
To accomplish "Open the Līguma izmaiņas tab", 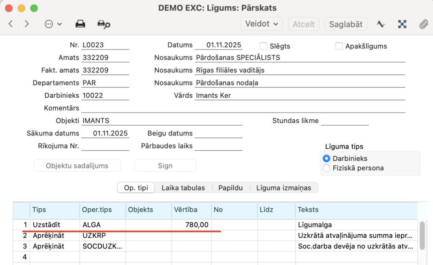I will 283,188.
